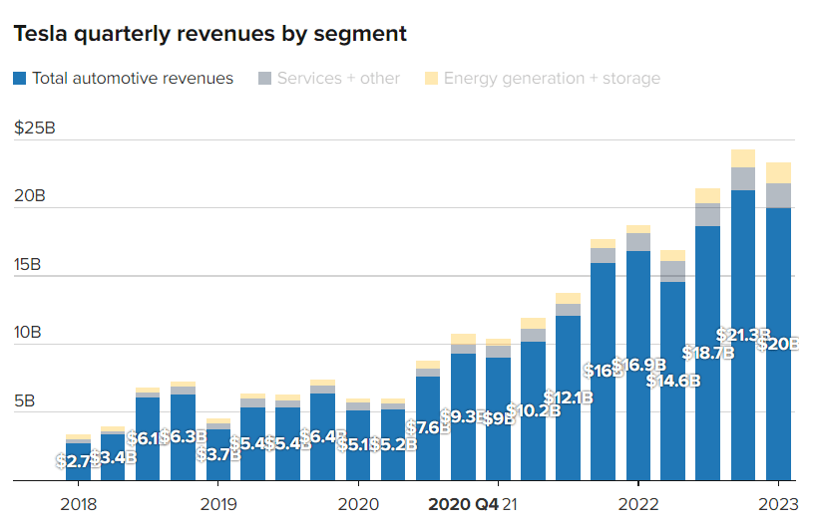Click the 2022 x-axis label
The height and width of the screenshot is (527, 816).
coord(637,504)
